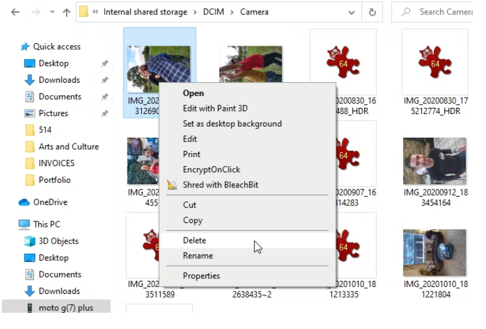The width and height of the screenshot is (486, 329).
Task: Expand the address bar history dropdown
Action: click(x=352, y=12)
